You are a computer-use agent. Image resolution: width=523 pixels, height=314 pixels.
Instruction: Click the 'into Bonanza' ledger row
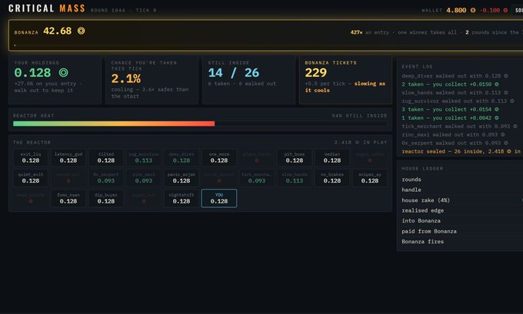coord(462,221)
